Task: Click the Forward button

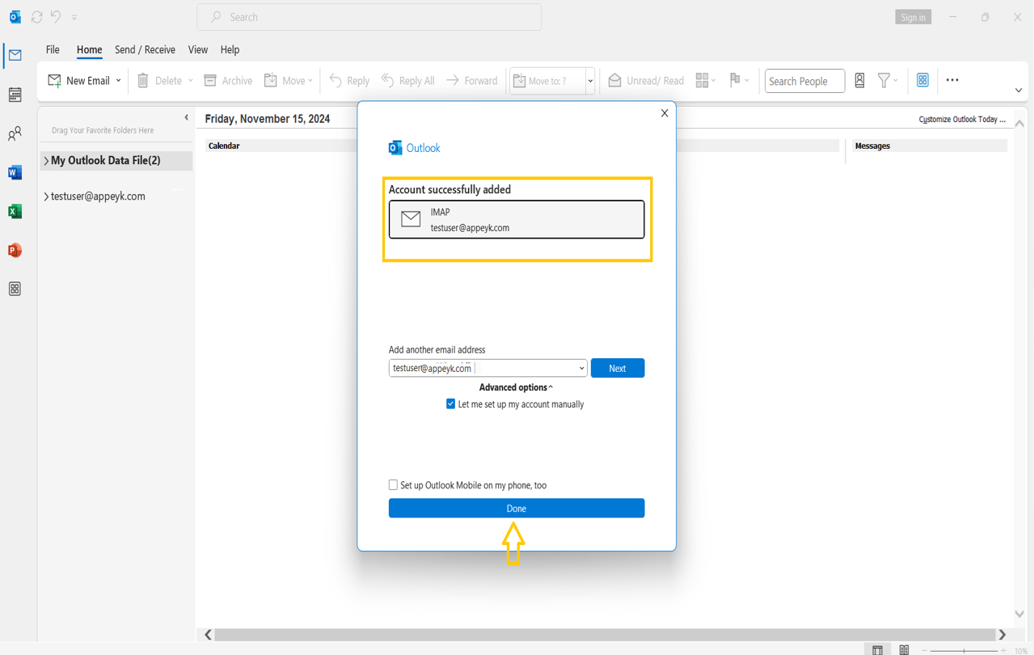Action: tap(471, 81)
